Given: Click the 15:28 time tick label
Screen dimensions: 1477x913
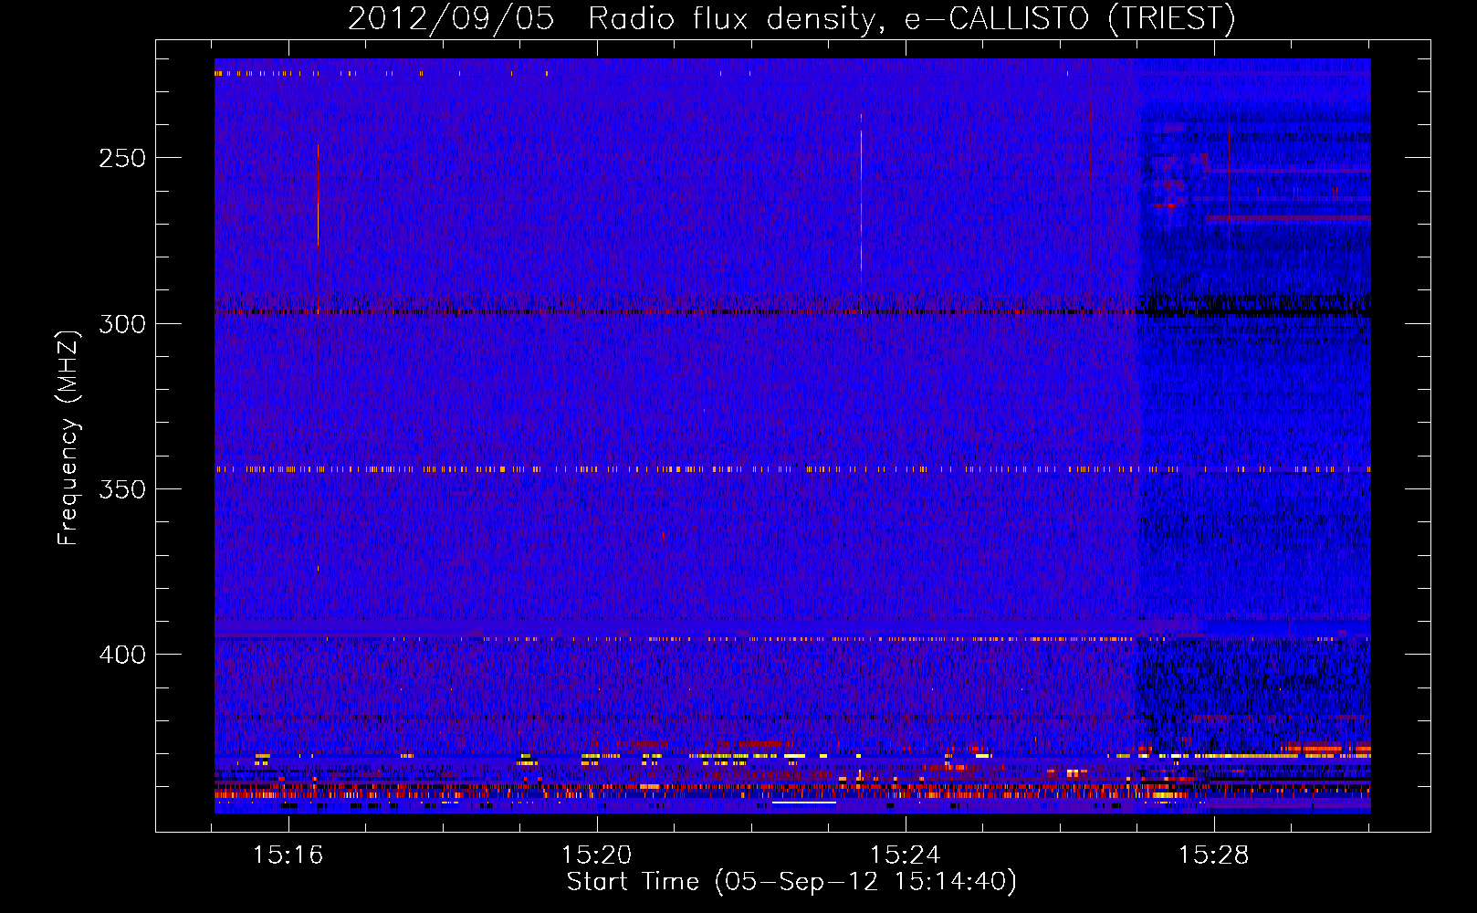Looking at the screenshot, I should coord(1214,855).
